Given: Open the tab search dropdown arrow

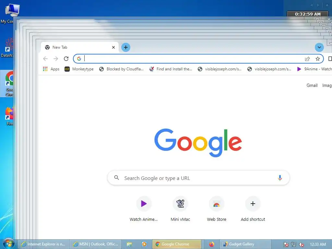Looking at the screenshot, I should click(x=319, y=47).
